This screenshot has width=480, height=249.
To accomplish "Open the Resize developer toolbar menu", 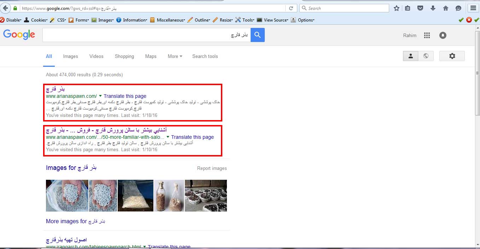I will point(223,20).
